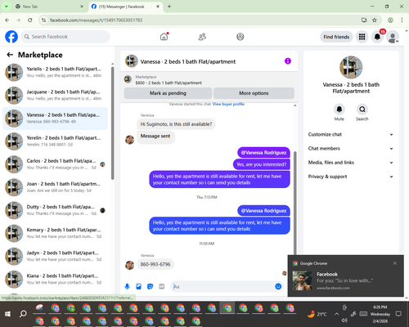Open Joan conversation in list

click(56, 187)
